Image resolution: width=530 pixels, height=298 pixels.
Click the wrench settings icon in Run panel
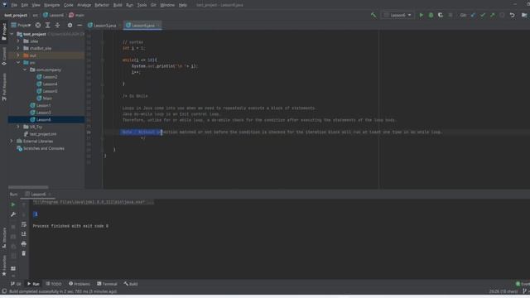[13, 214]
